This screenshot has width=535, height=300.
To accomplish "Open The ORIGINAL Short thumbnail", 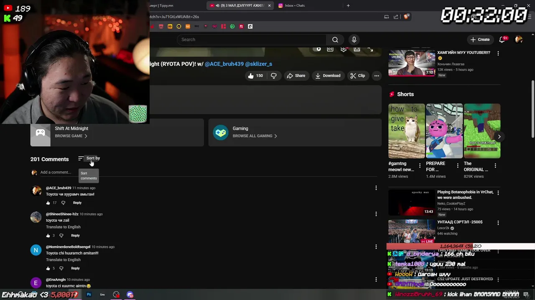I will [482, 131].
